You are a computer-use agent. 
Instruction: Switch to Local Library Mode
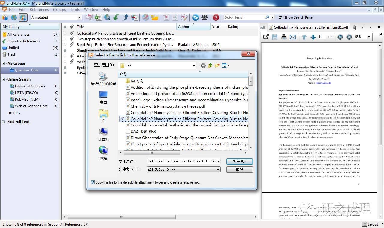pos(5,17)
